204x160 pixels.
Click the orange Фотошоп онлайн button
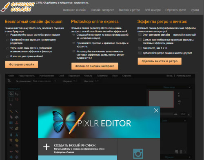(22, 64)
